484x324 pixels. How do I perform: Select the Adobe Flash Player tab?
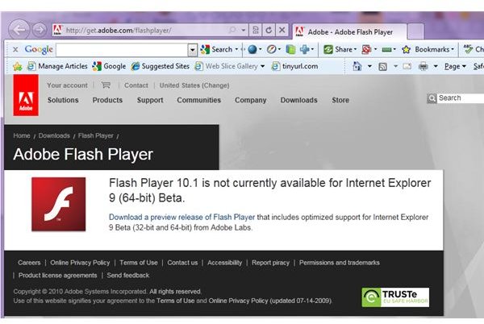coord(349,31)
